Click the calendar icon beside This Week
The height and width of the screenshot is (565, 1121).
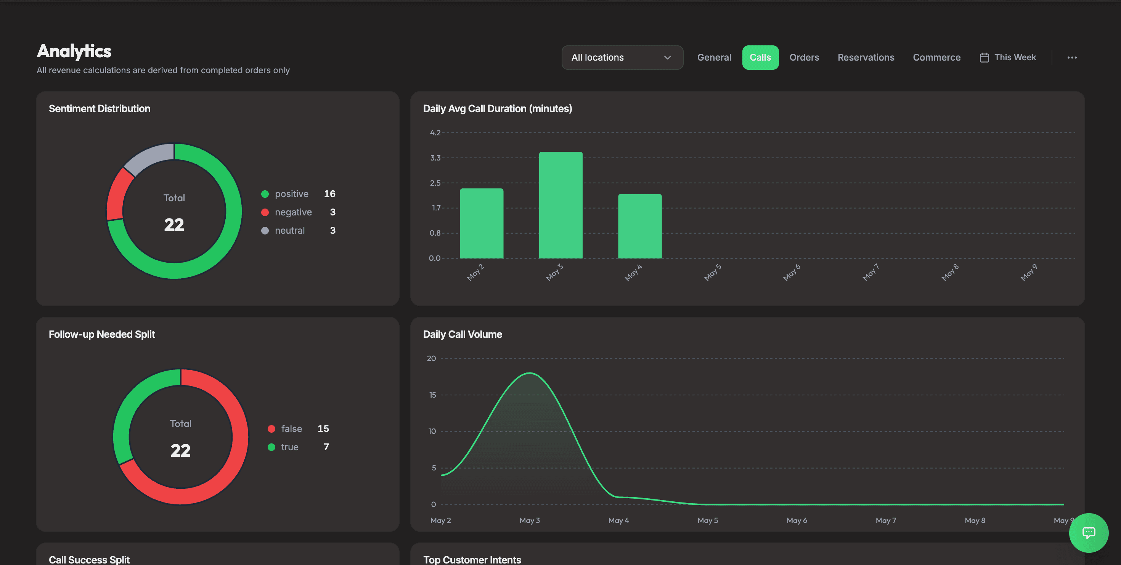pos(984,58)
